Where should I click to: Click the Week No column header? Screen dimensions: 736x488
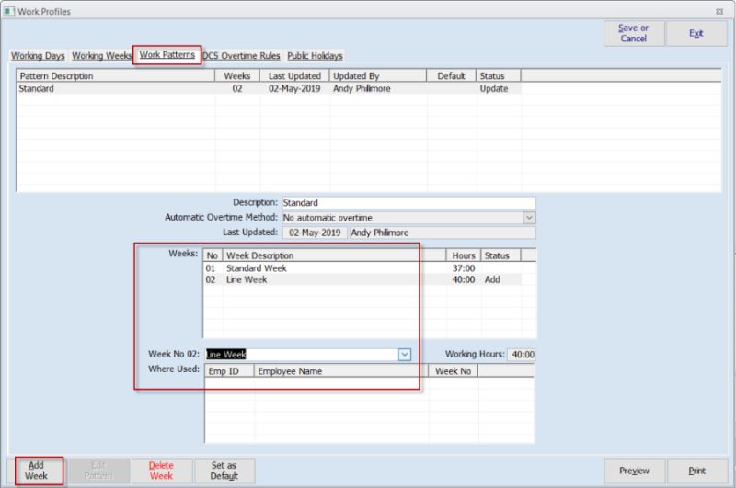click(x=453, y=371)
